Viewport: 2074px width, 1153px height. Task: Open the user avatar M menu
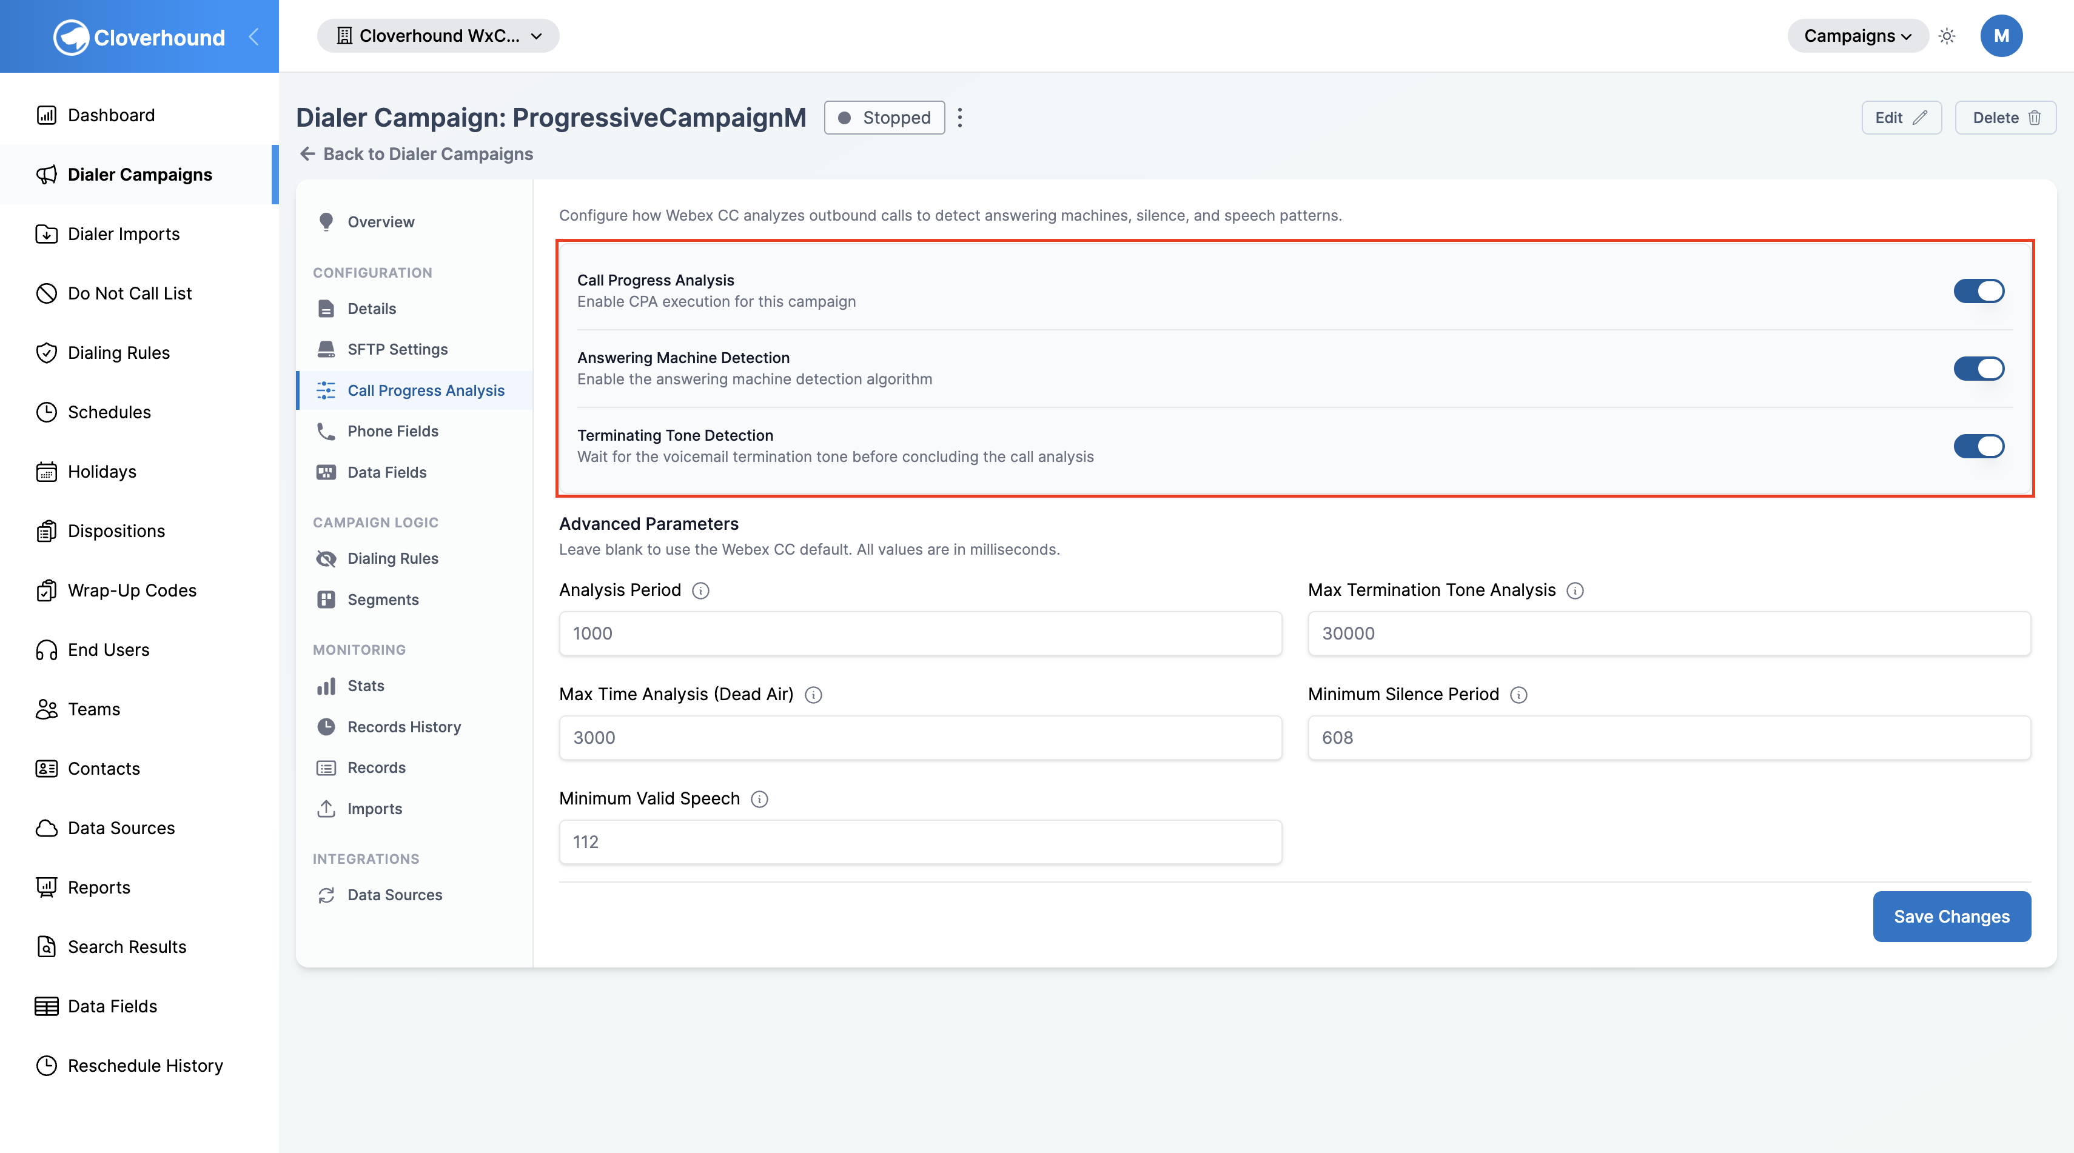point(2002,36)
